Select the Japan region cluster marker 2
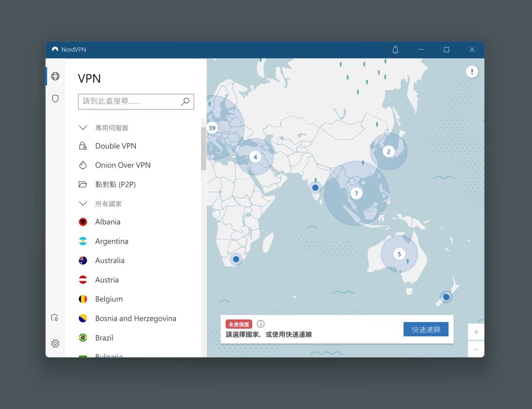 [x=389, y=152]
